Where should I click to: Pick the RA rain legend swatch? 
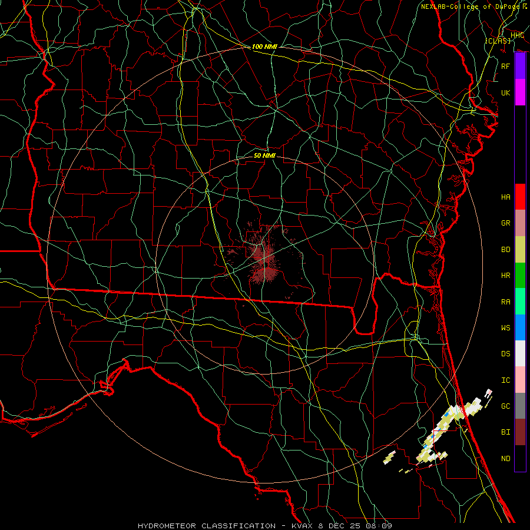tap(520, 302)
